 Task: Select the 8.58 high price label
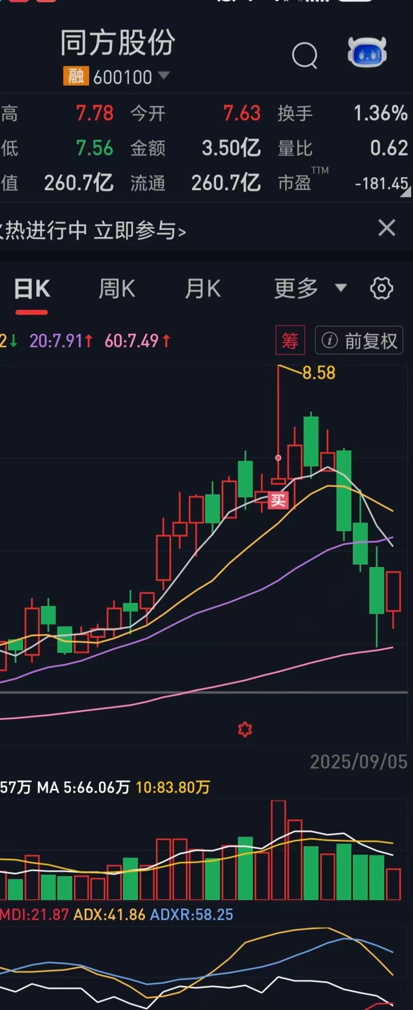[x=319, y=373]
